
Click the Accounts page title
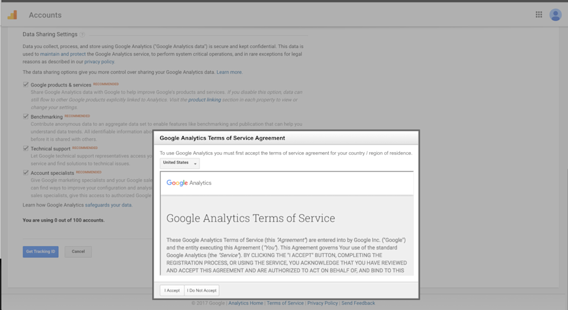click(x=45, y=15)
